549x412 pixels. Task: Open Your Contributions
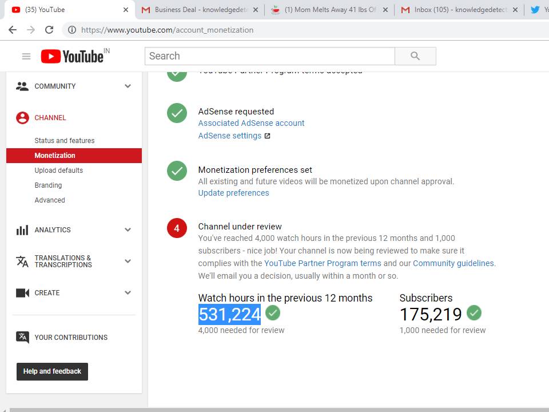(71, 338)
